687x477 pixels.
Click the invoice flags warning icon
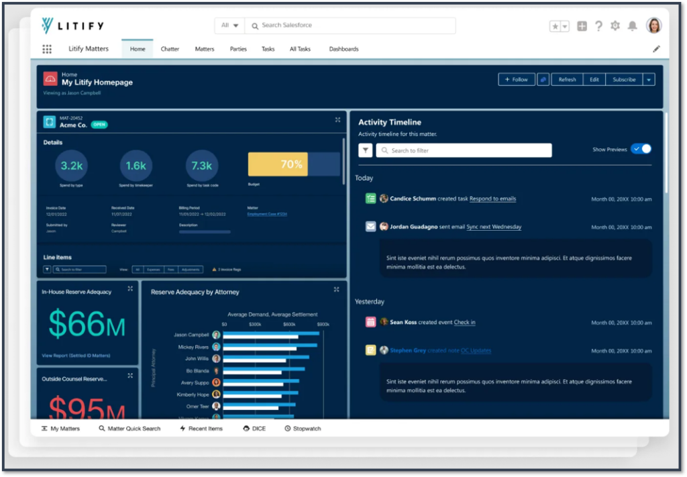coord(214,270)
